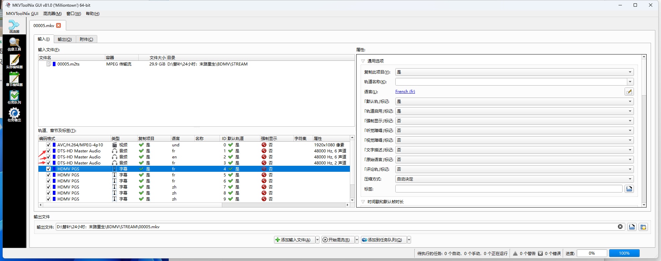The width and height of the screenshot is (661, 261).
Task: Click subtitle type icon of track ID 5
Action: tap(115, 175)
